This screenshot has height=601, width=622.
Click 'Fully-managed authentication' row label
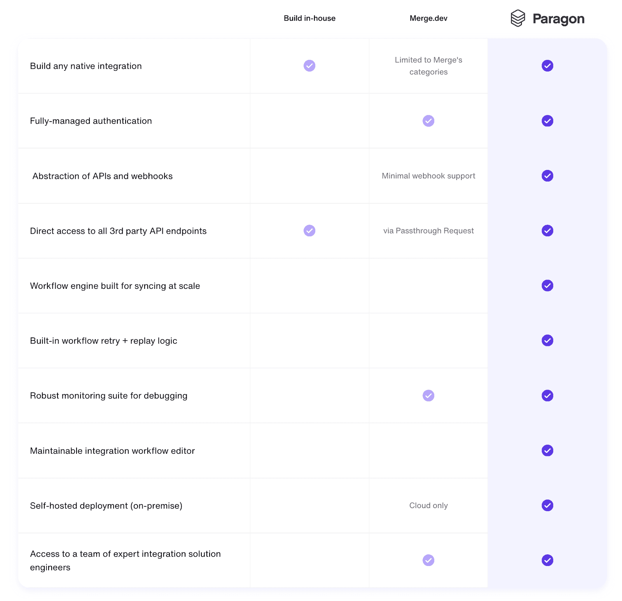91,121
